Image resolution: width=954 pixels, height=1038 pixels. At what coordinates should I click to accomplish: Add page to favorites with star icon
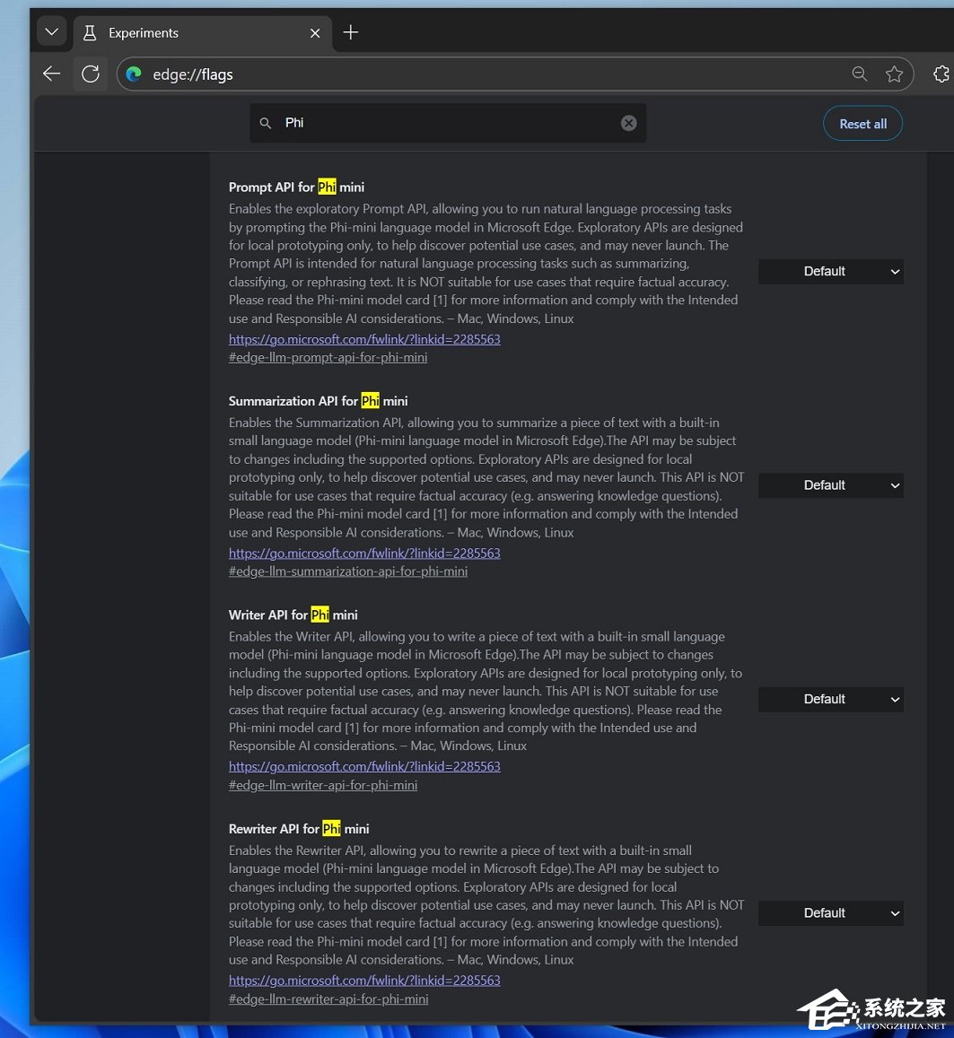(x=895, y=74)
